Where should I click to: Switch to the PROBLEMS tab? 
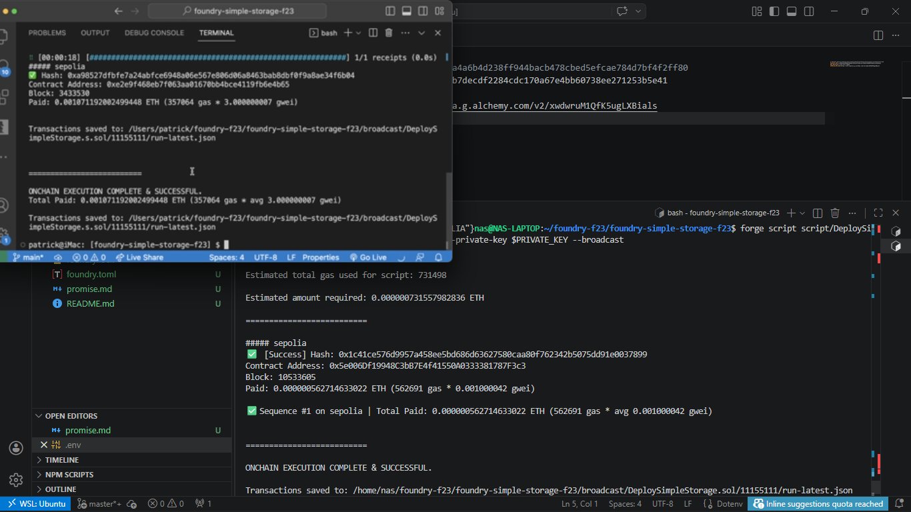[47, 33]
